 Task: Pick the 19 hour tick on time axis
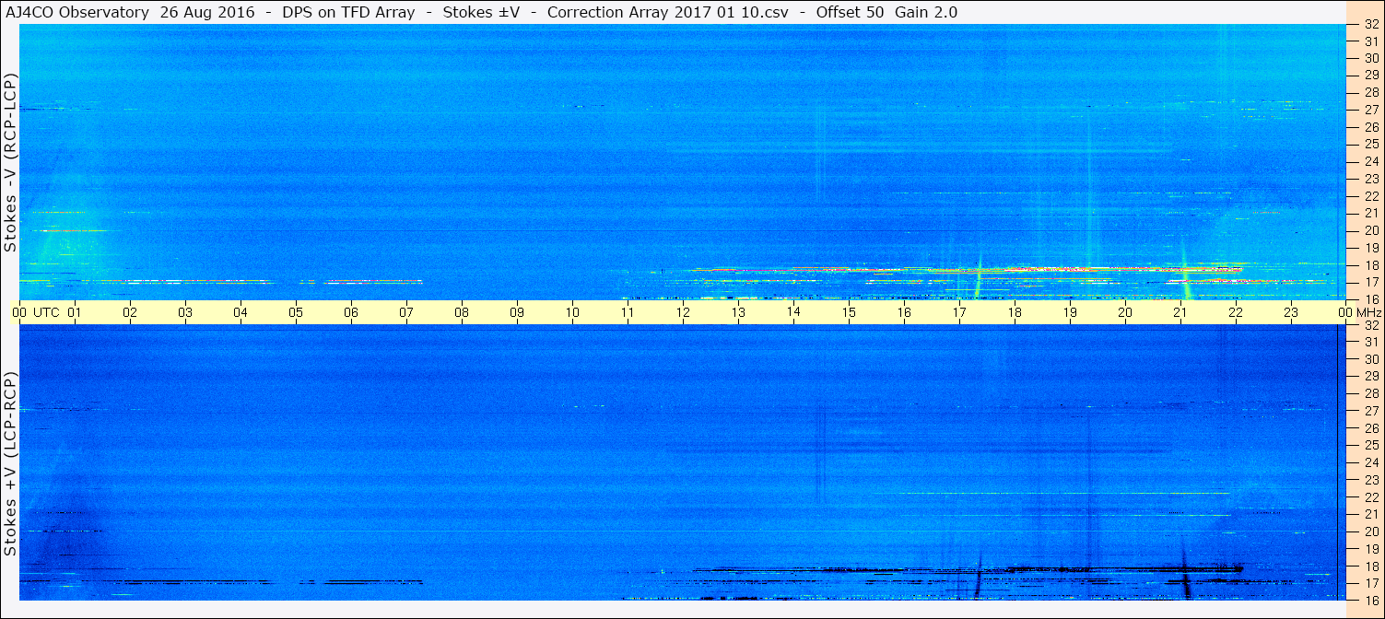click(x=1070, y=313)
